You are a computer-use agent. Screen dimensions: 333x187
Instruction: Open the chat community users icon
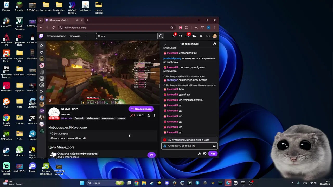coord(215,44)
